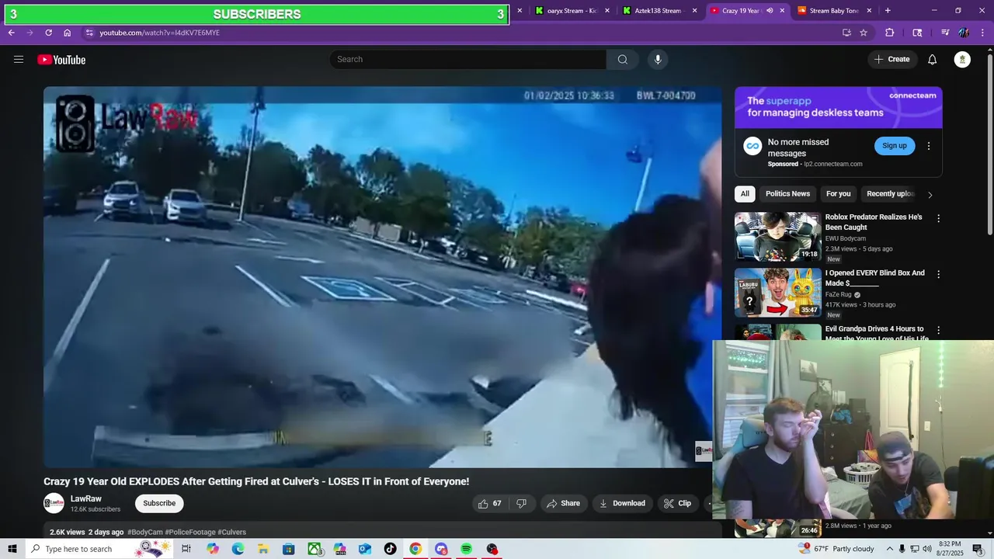This screenshot has width=994, height=559.
Task: View site information icon in address bar
Action: (89, 33)
